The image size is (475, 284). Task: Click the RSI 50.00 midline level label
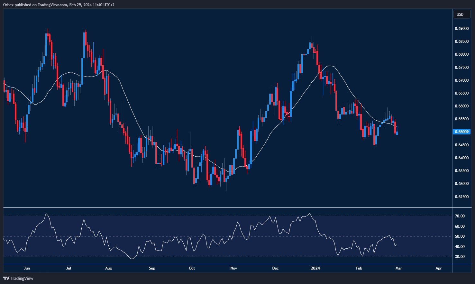click(460, 236)
